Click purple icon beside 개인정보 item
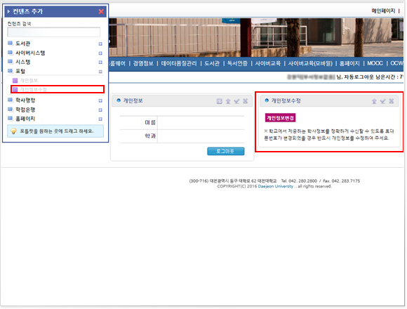 point(15,81)
